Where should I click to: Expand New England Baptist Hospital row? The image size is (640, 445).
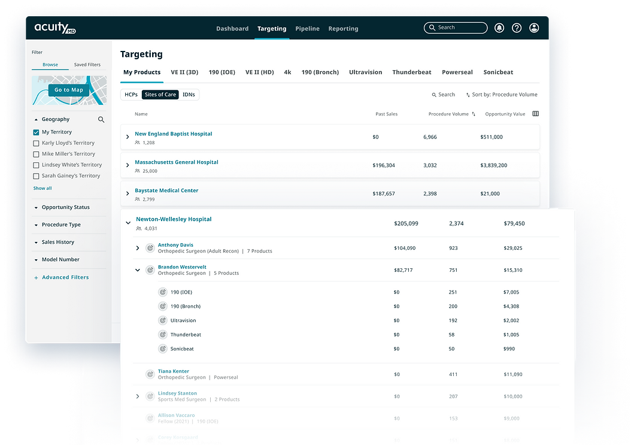pos(127,137)
